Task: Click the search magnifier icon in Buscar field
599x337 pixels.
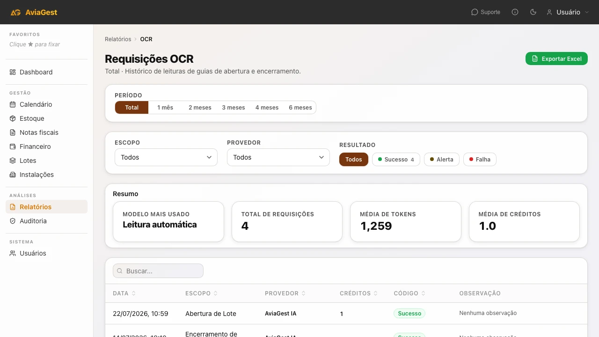Action: tap(120, 271)
